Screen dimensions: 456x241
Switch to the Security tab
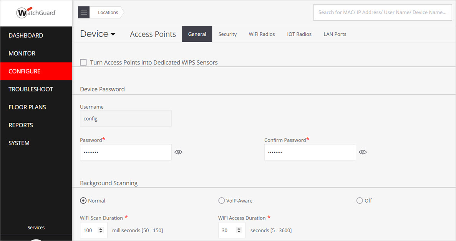227,34
